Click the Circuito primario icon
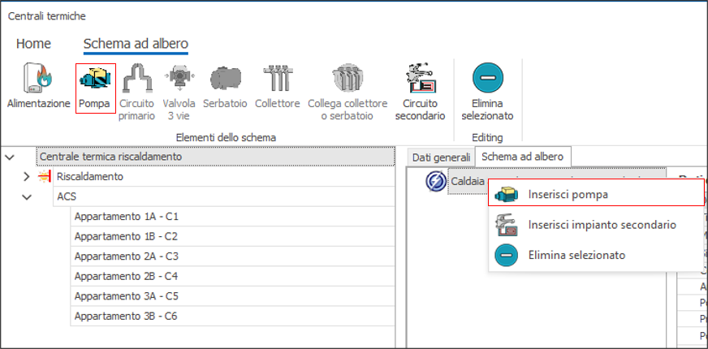The width and height of the screenshot is (708, 349). (x=136, y=80)
